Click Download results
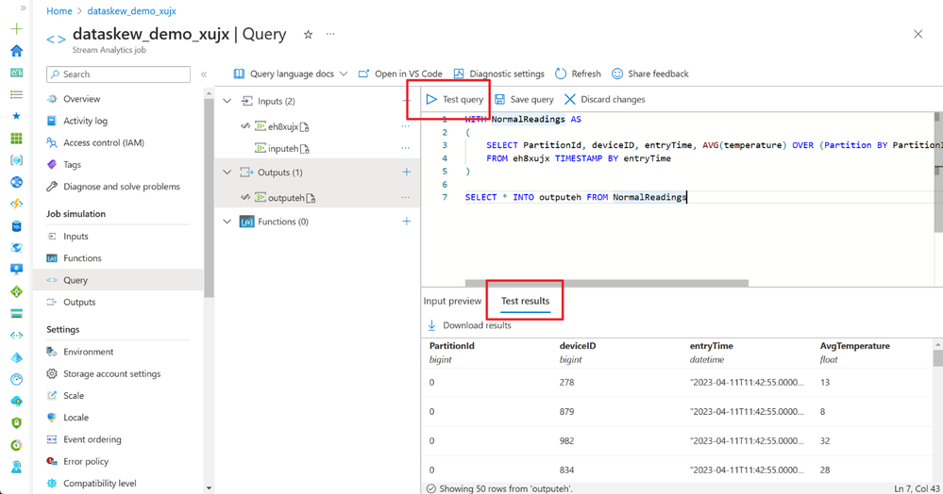Viewport: 943px width, 494px height. (469, 325)
